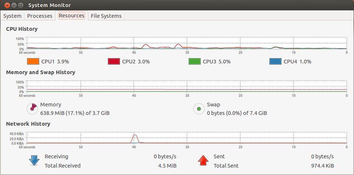Viewport: 354px width, 175px height.
Task: Close the System Monitor window
Action: click(x=5, y=5)
